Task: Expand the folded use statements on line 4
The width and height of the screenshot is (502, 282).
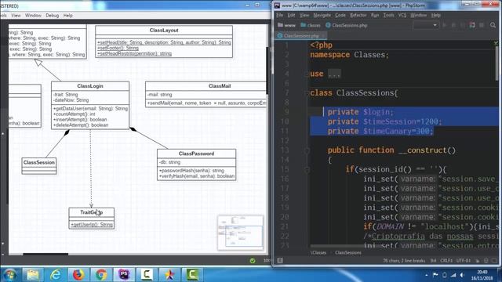Action: (x=307, y=74)
